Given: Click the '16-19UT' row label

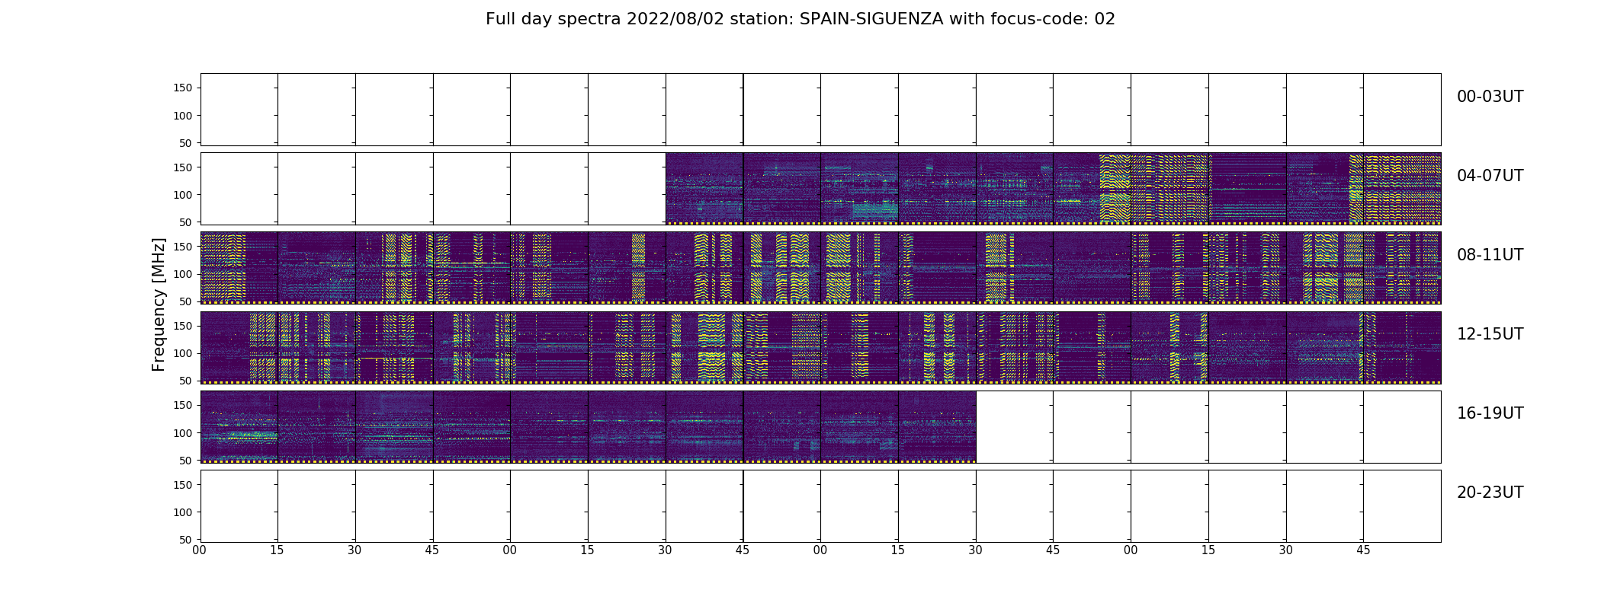Looking at the screenshot, I should [x=1490, y=413].
